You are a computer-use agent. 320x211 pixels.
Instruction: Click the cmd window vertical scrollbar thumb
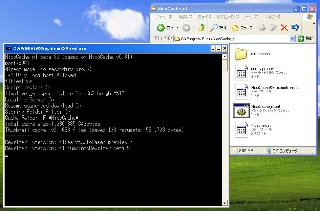[225, 65]
